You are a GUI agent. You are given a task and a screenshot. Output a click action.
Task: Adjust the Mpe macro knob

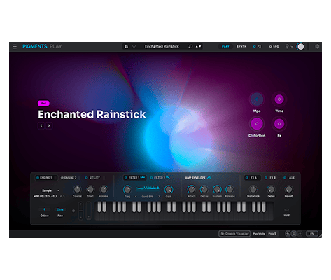pyautogui.click(x=257, y=99)
